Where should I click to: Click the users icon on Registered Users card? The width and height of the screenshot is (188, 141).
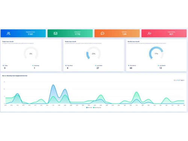pos(9,33)
